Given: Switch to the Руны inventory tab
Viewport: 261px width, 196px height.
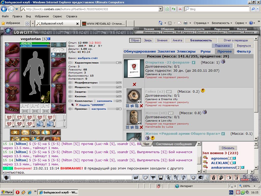Looking at the screenshot, I should click(205, 51).
